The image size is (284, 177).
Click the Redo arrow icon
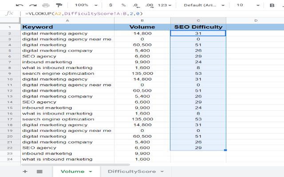[x=33, y=5]
